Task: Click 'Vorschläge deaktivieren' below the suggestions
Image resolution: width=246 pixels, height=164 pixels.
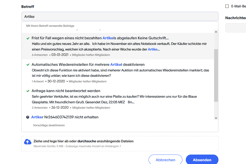Action: point(49,125)
